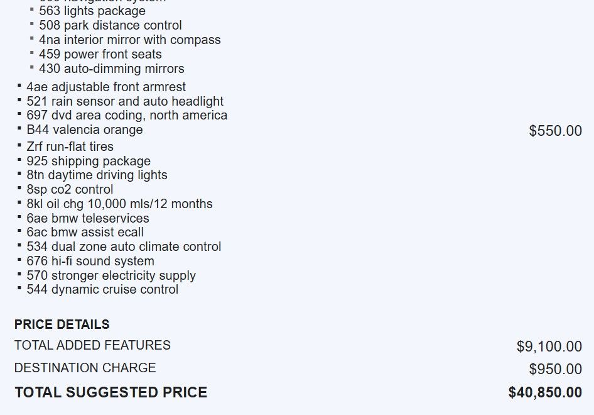Click the $550.00 price value
The height and width of the screenshot is (415, 594).
pyautogui.click(x=555, y=131)
